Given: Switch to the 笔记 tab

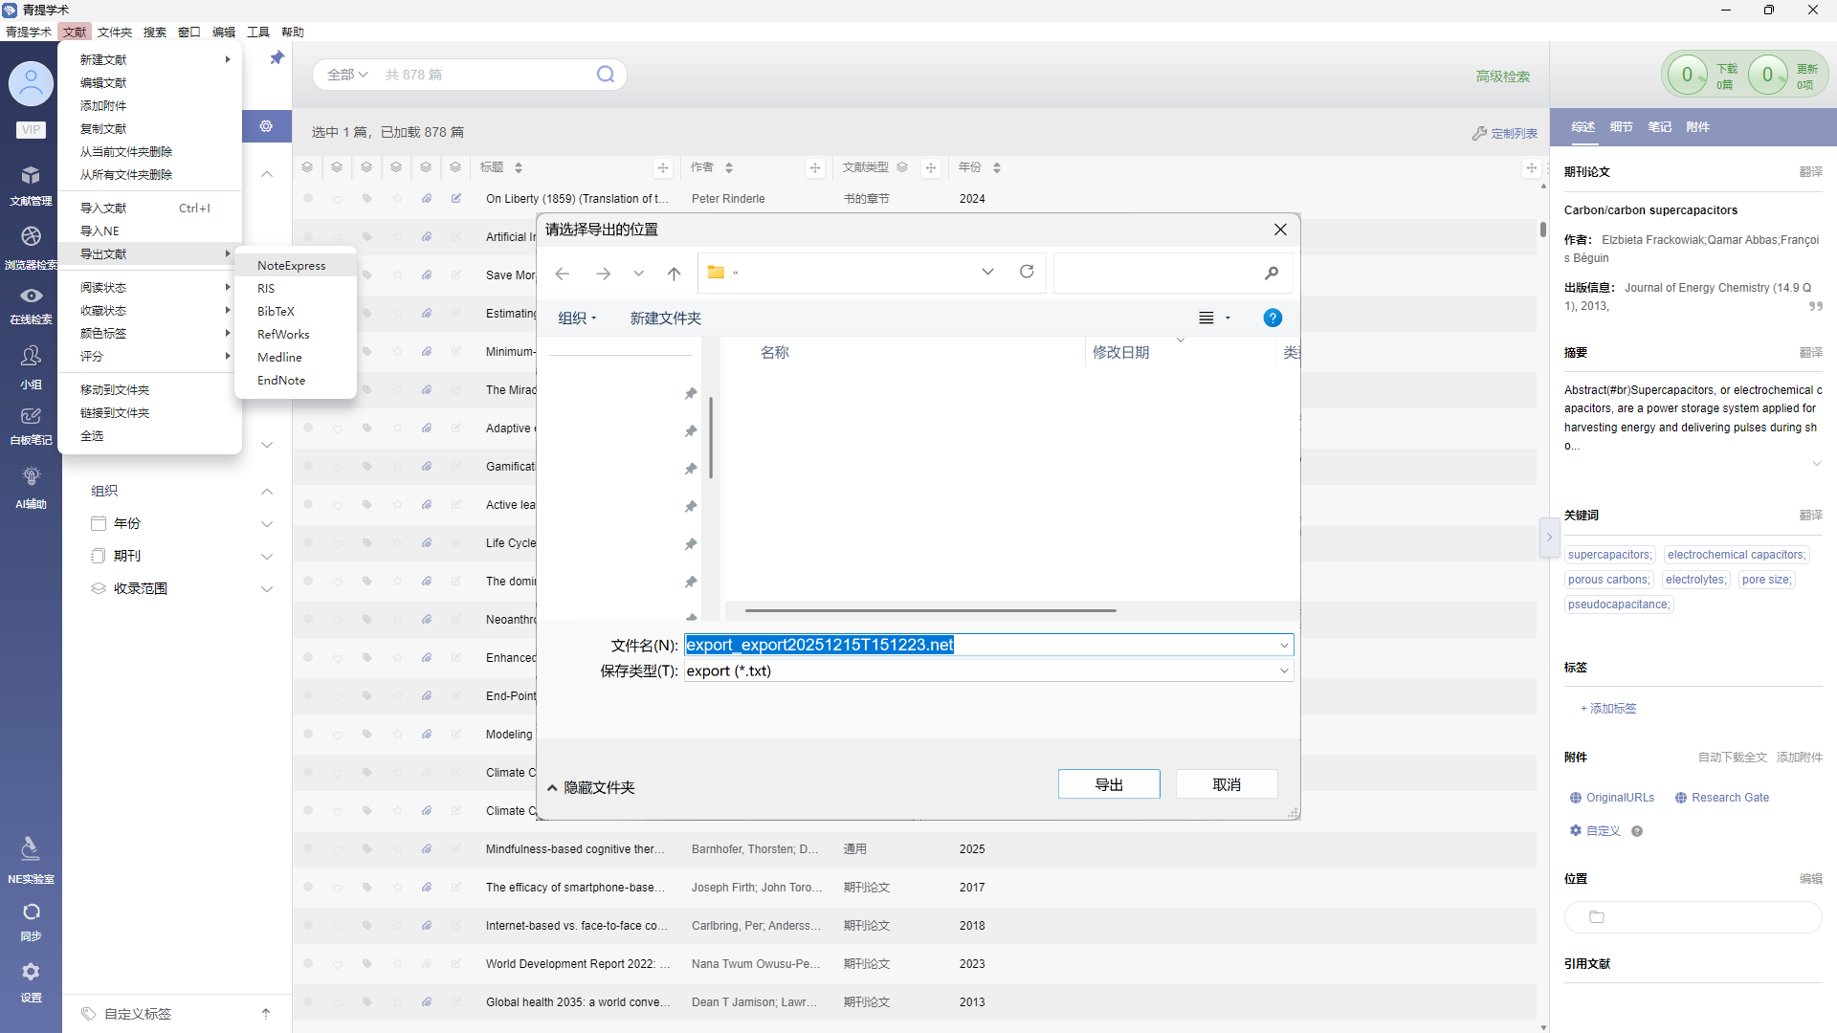Looking at the screenshot, I should 1659,127.
